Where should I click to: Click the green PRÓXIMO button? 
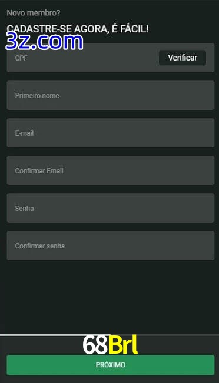(111, 365)
